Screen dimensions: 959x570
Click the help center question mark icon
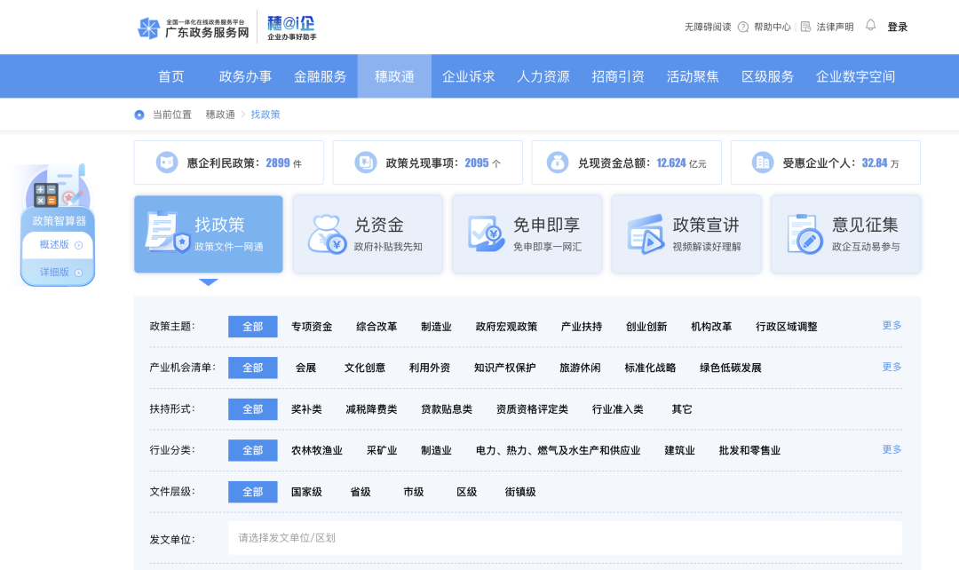coord(743,27)
